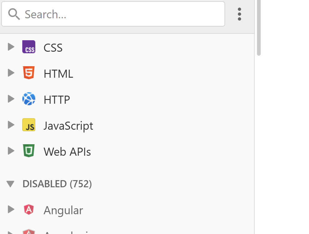Open the Web APIs documentation entry

pyautogui.click(x=127, y=151)
